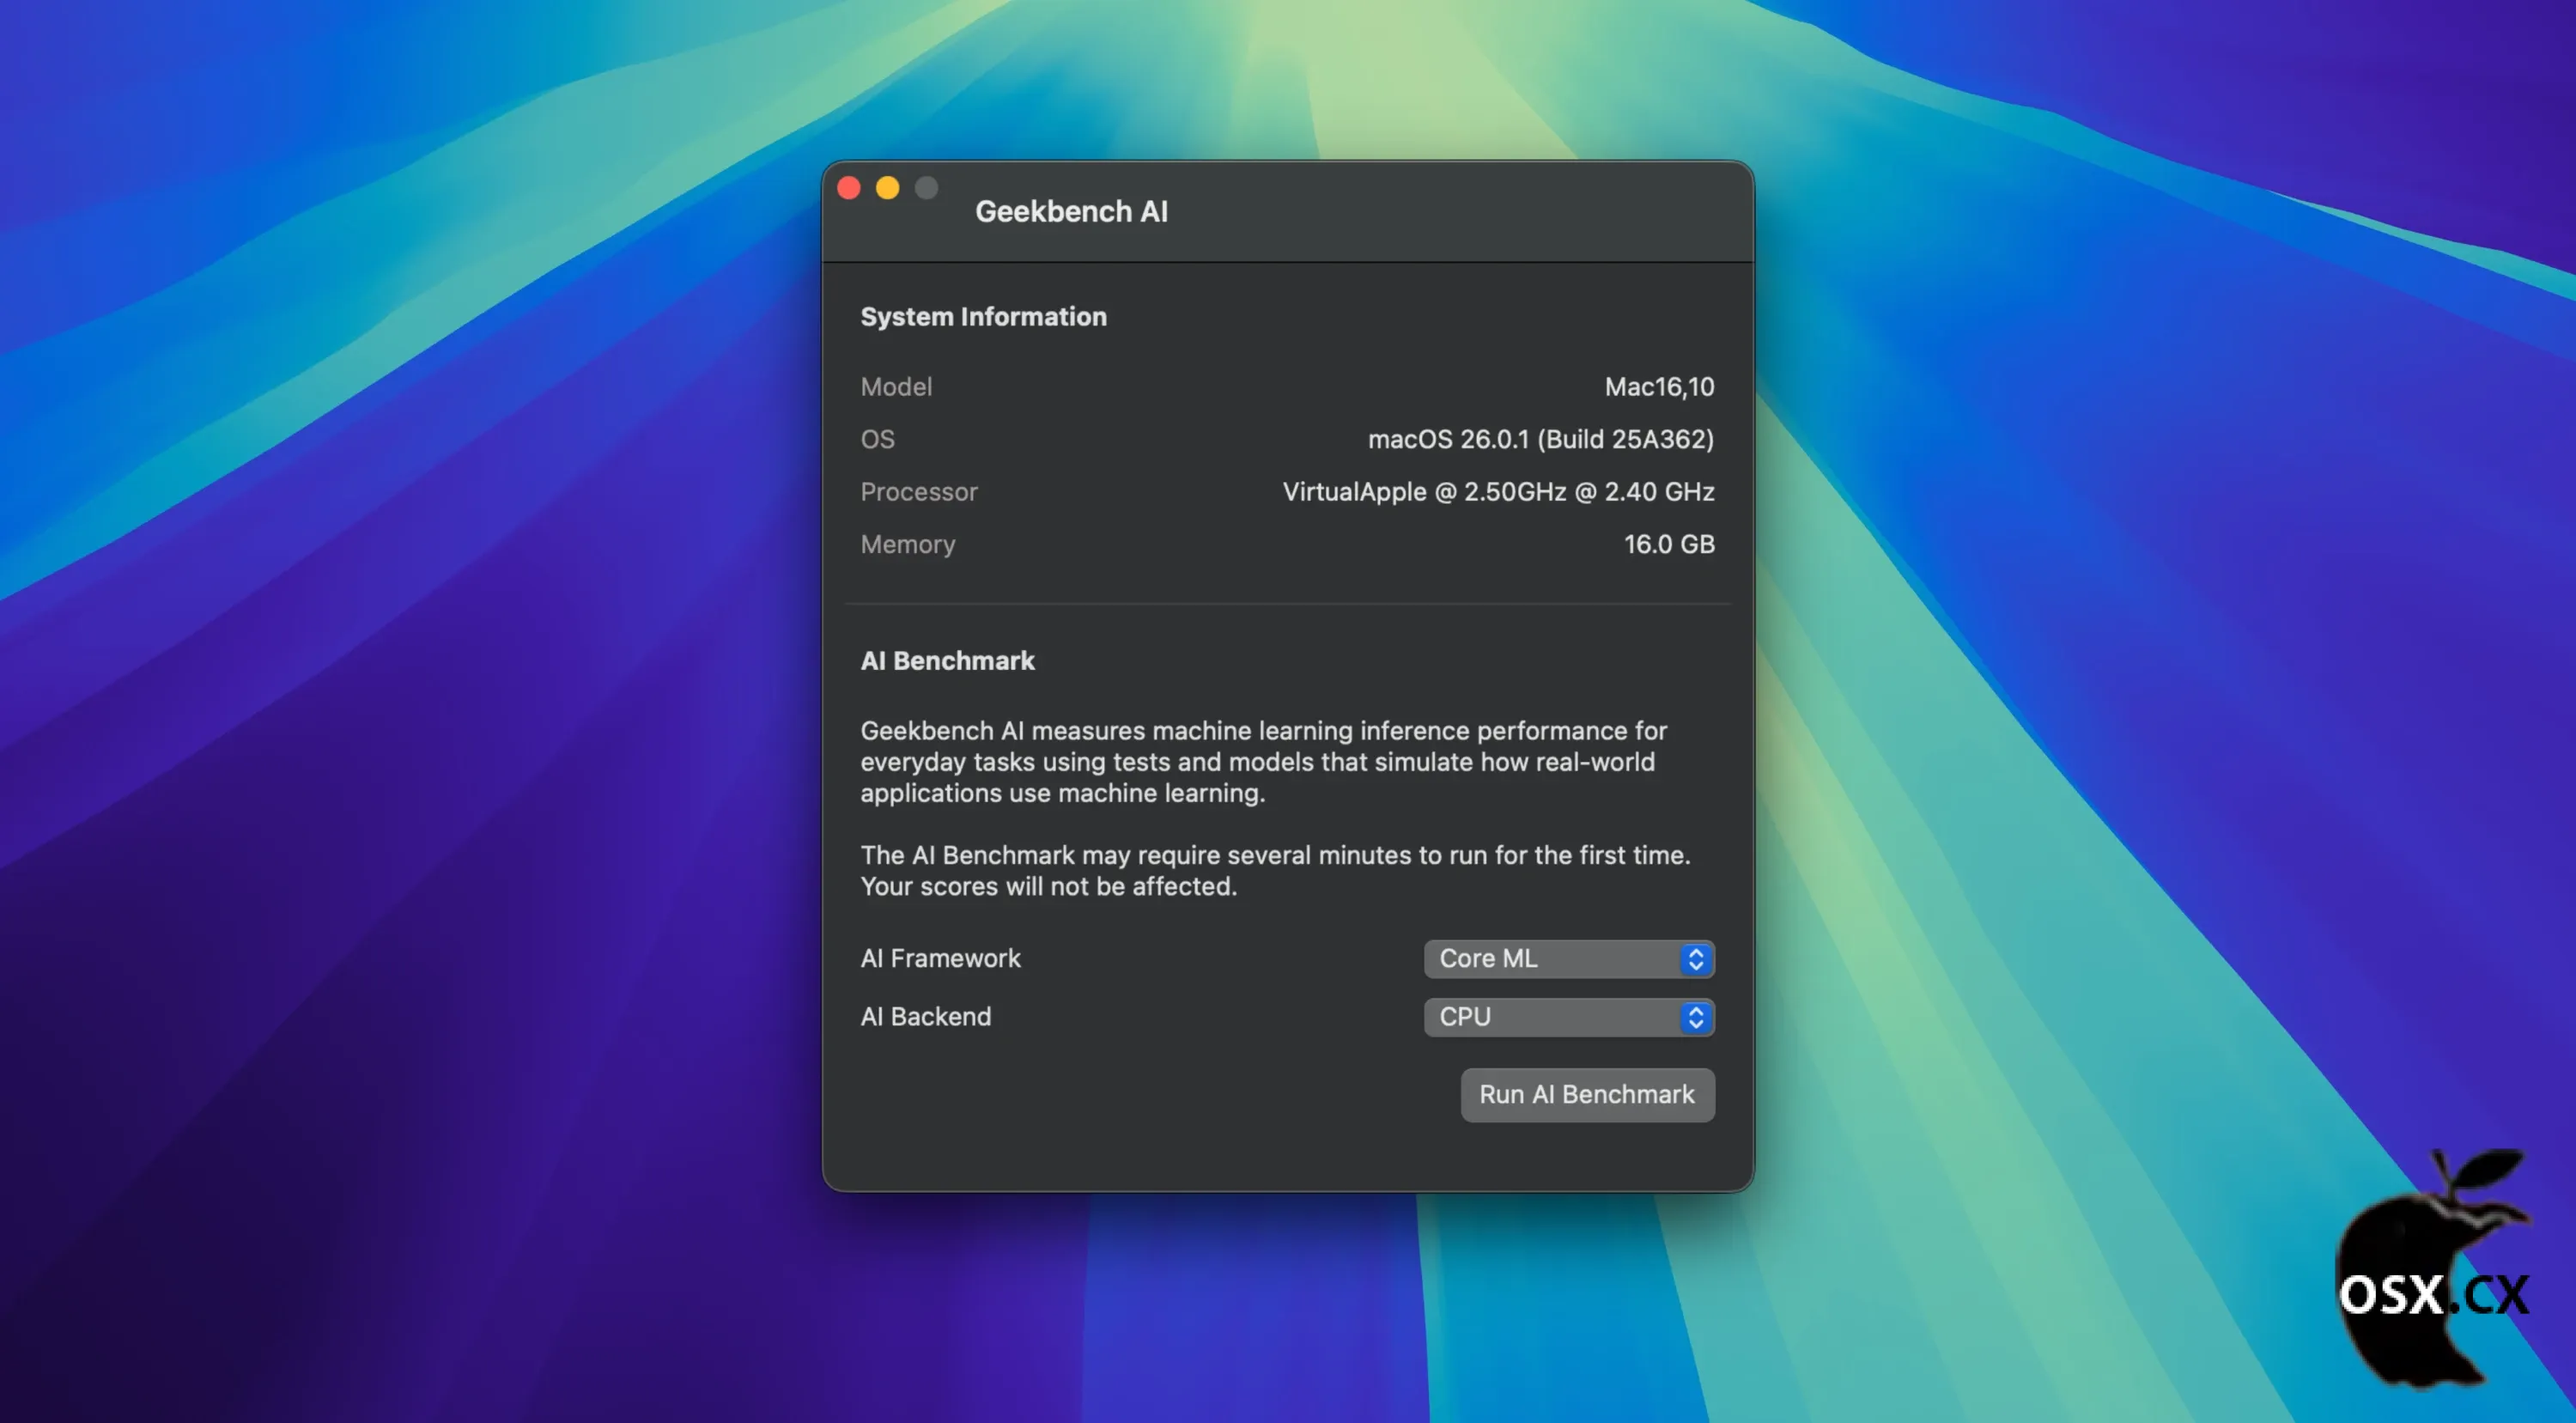
Task: Click the yellow minimize window control
Action: tap(887, 187)
